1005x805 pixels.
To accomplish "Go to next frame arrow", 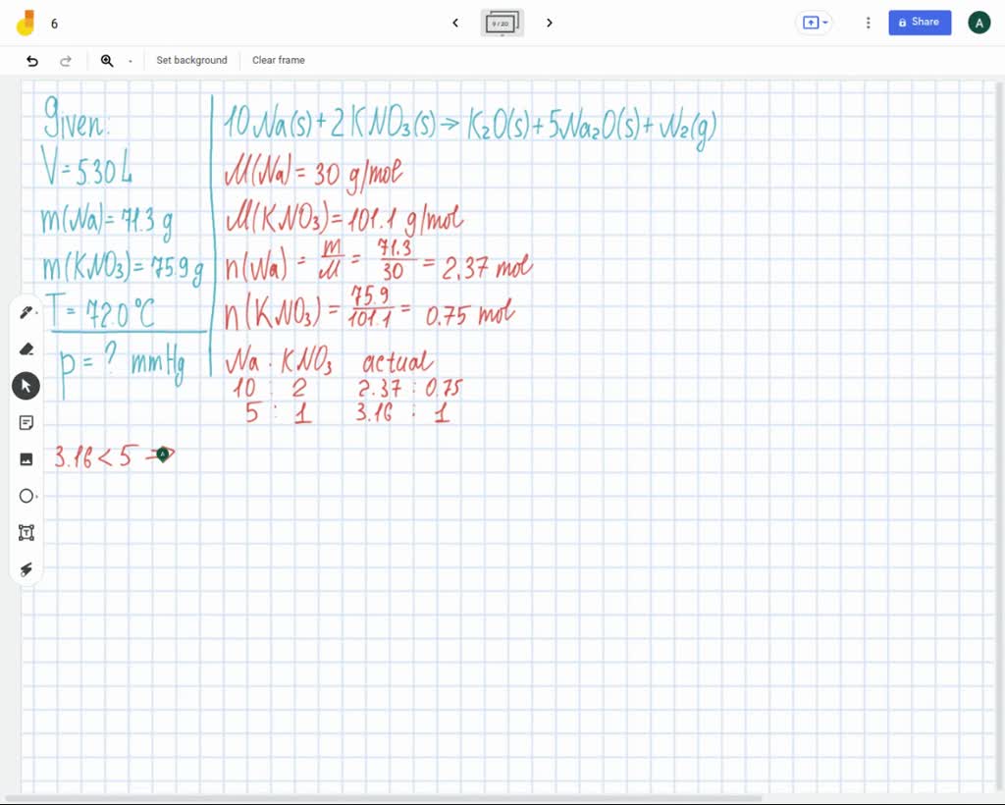I will click(550, 24).
